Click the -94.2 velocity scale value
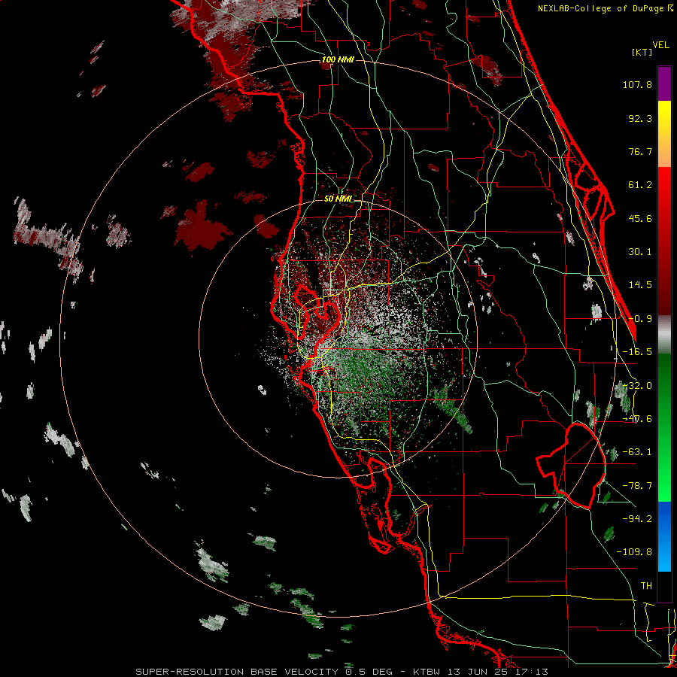This screenshot has height=677, width=677. (x=637, y=518)
